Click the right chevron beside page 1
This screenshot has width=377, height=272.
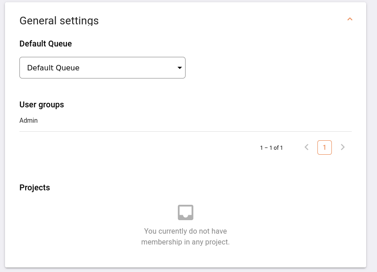[342, 147]
